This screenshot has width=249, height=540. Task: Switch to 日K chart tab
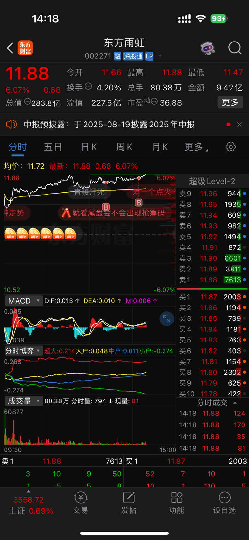click(89, 147)
